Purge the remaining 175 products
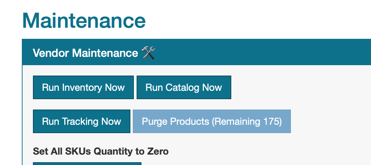 click(x=212, y=121)
